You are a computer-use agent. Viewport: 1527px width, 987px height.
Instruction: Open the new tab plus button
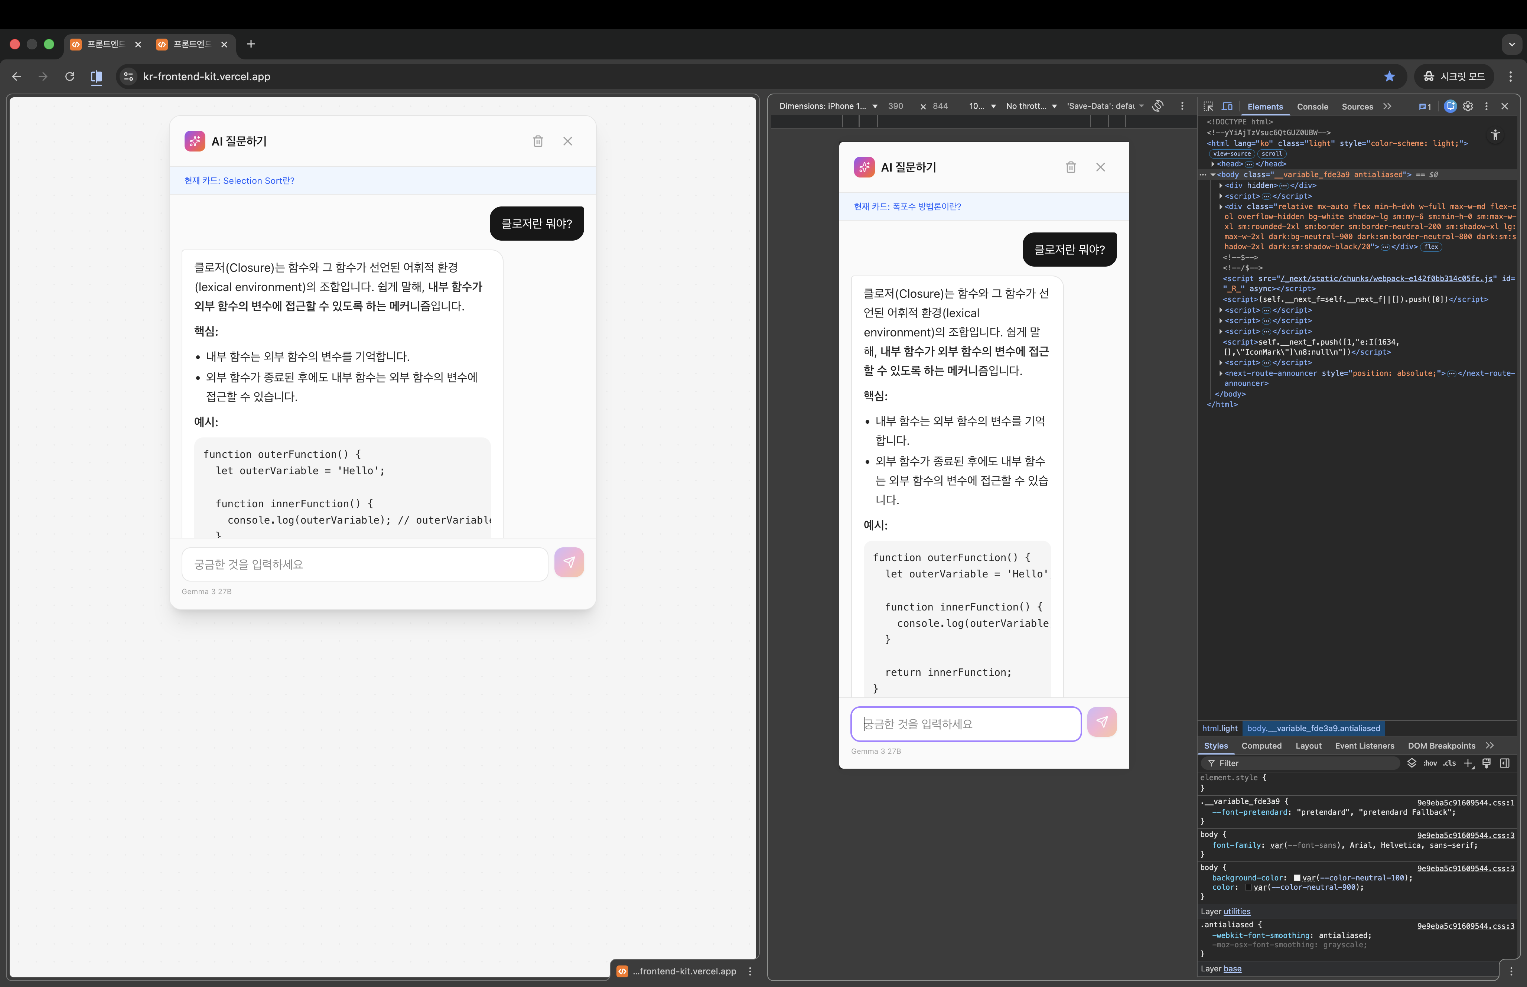click(251, 44)
